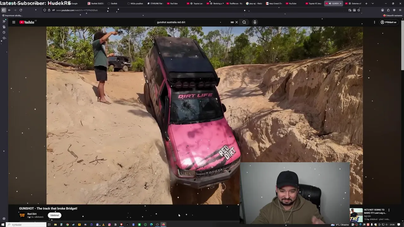This screenshot has width=404, height=227.
Task: Close the active GUNSH tab
Action: pyautogui.click(x=341, y=3)
